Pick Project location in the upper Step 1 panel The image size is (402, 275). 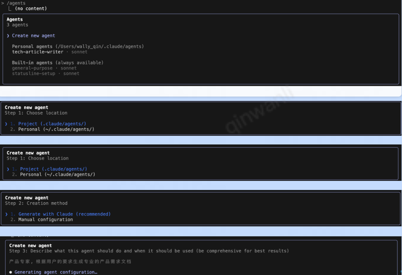52,124
